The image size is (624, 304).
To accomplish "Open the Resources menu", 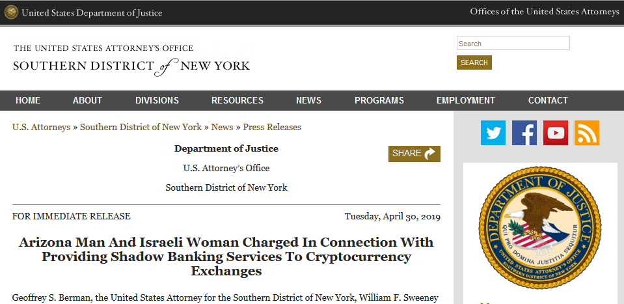I will pos(237,100).
